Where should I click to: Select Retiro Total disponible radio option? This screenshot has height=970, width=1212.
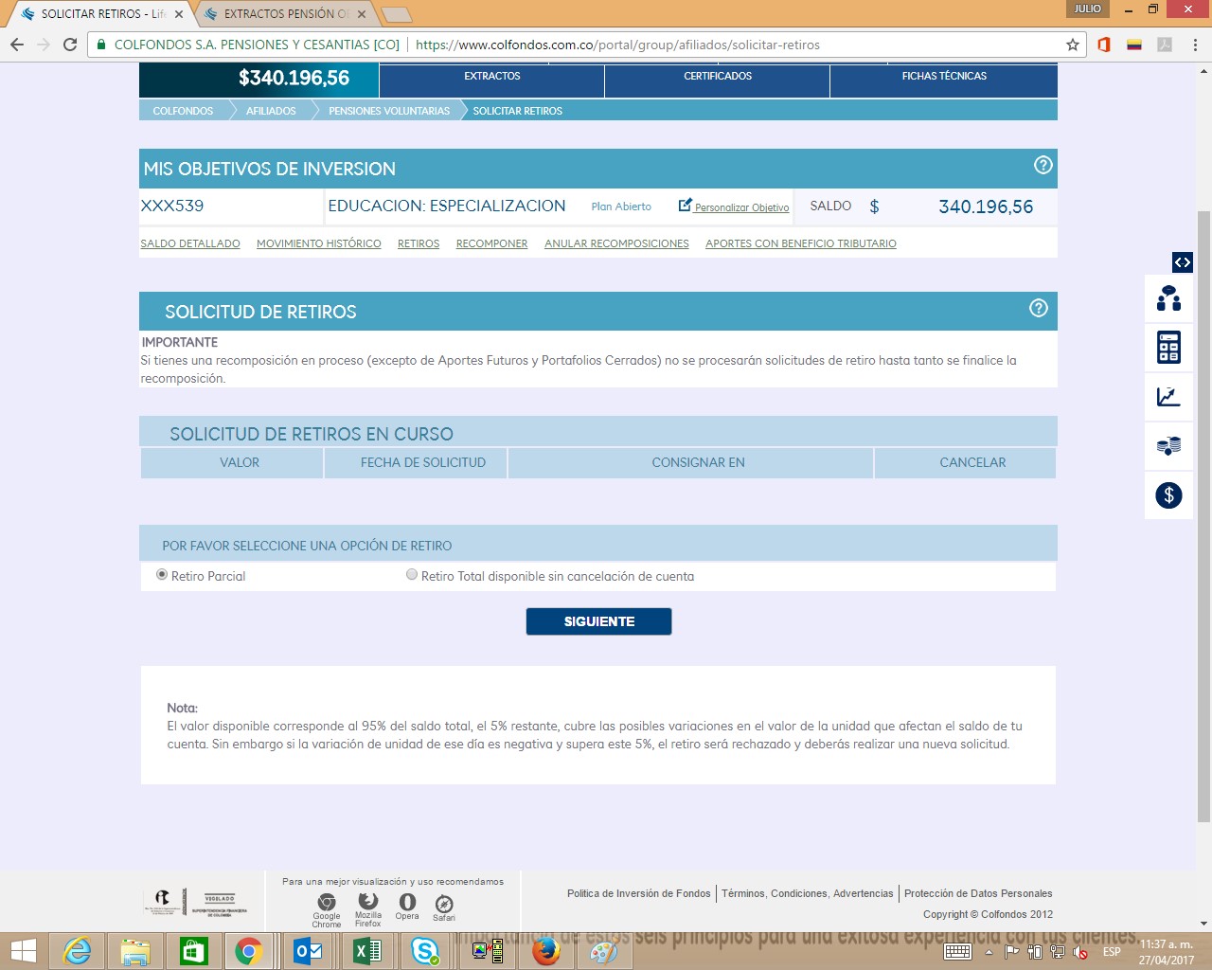(412, 575)
